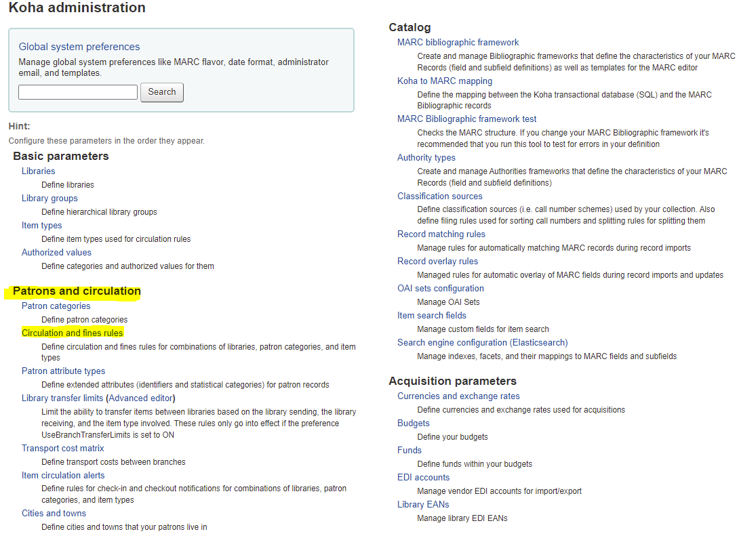
Task: Open Patron categories
Action: 56,306
